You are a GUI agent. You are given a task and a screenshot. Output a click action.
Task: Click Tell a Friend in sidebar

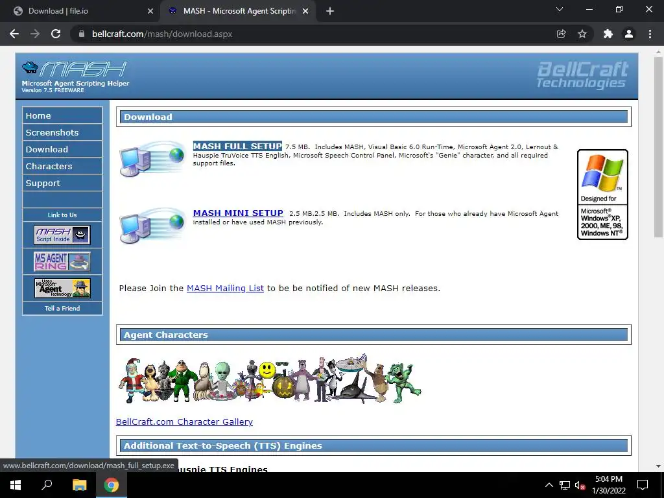click(x=62, y=308)
